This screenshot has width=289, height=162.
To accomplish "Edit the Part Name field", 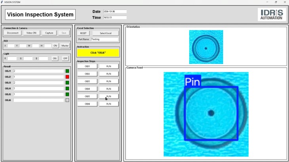I will click(105, 40).
